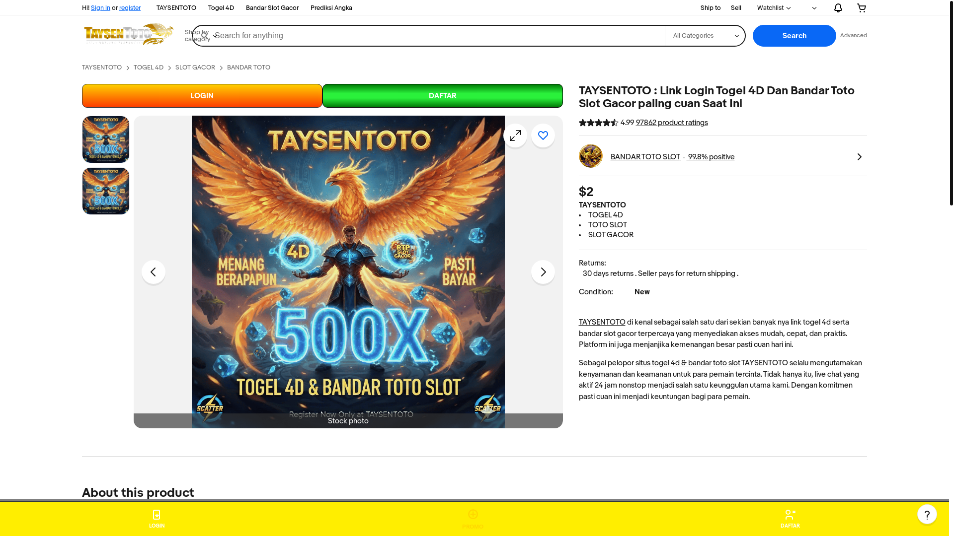Open the shopping cart icon
The width and height of the screenshot is (954, 536).
pyautogui.click(x=862, y=8)
